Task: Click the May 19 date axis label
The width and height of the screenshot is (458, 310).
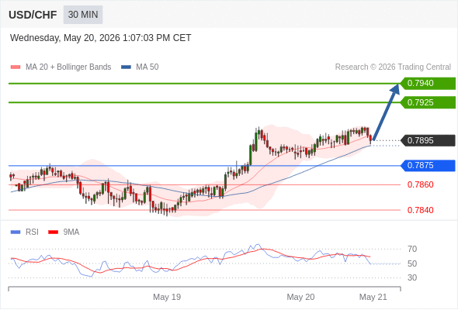Action: tap(167, 297)
